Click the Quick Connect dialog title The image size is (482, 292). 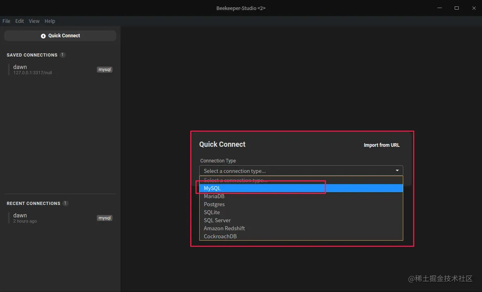[222, 144]
